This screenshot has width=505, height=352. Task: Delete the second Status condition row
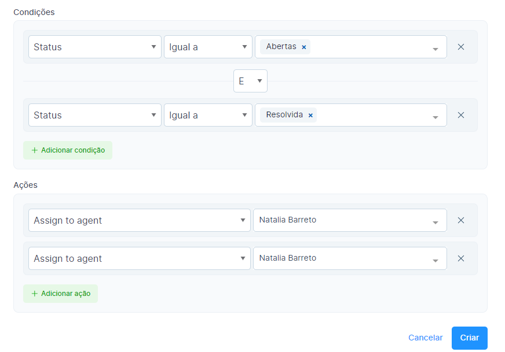[x=461, y=115]
